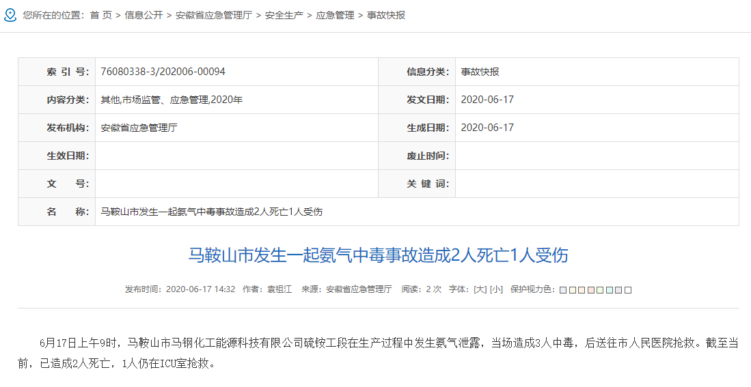This screenshot has height=387, width=751.
Task: Click the location pin icon beside 您所在的位置
Action: click(x=10, y=15)
